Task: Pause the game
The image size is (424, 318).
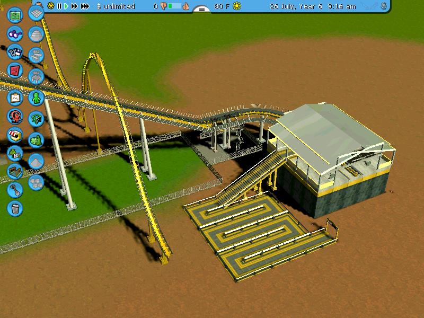Action: click(59, 6)
